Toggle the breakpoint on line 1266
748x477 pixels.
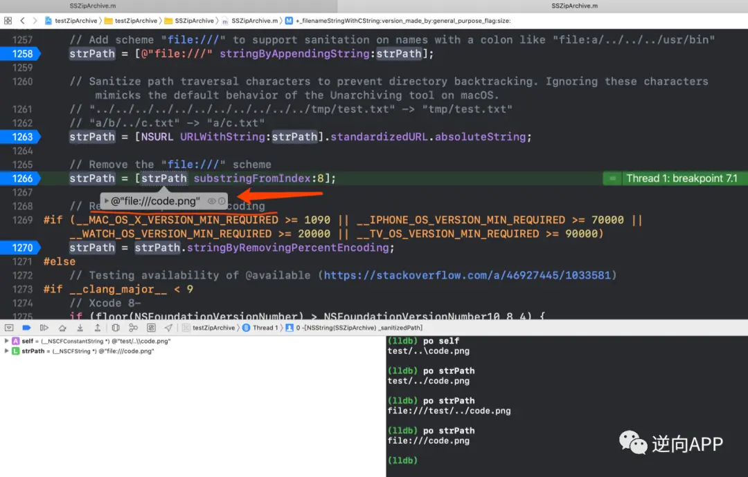click(21, 178)
